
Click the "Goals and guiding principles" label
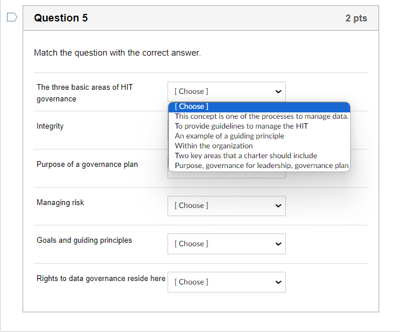tap(85, 240)
